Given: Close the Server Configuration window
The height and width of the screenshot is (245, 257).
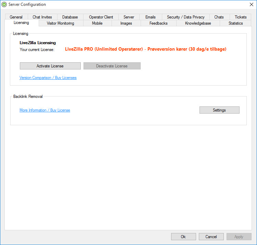Looking at the screenshot, I should [x=252, y=4].
